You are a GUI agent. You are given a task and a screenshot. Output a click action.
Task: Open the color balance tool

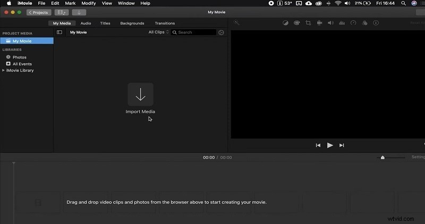coord(285,23)
